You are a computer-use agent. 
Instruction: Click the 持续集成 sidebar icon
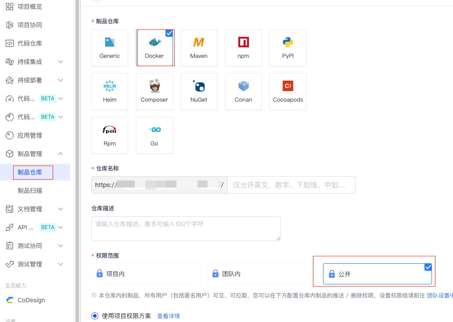[x=10, y=62]
